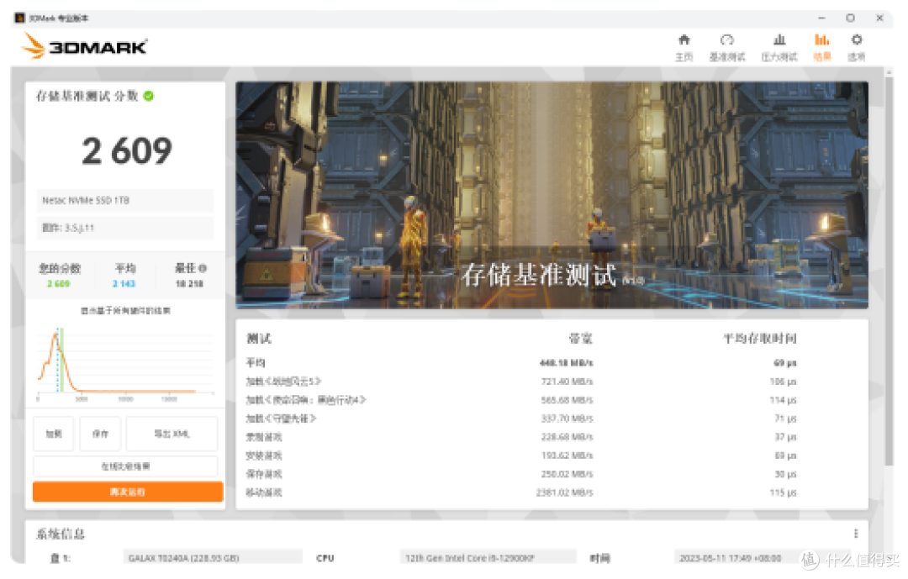
Task: Click the Netac NVMe SSD 1TB field
Action: [125, 200]
